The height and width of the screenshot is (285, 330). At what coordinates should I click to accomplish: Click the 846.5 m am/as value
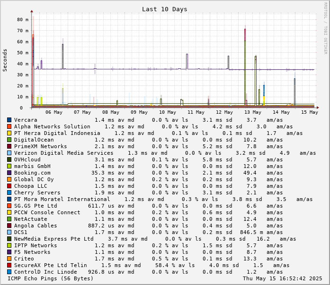pyautogui.click(x=251, y=232)
